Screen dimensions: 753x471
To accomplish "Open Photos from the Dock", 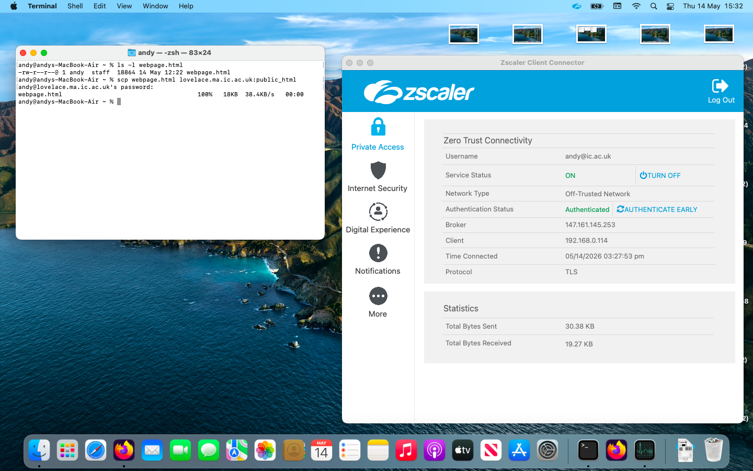I will pyautogui.click(x=265, y=450).
